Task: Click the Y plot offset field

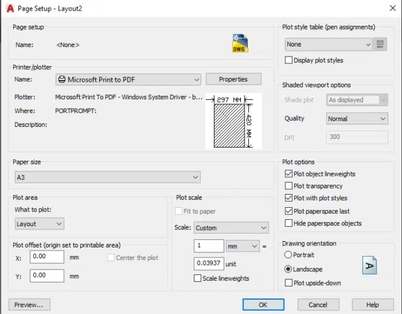Action: pos(47,276)
